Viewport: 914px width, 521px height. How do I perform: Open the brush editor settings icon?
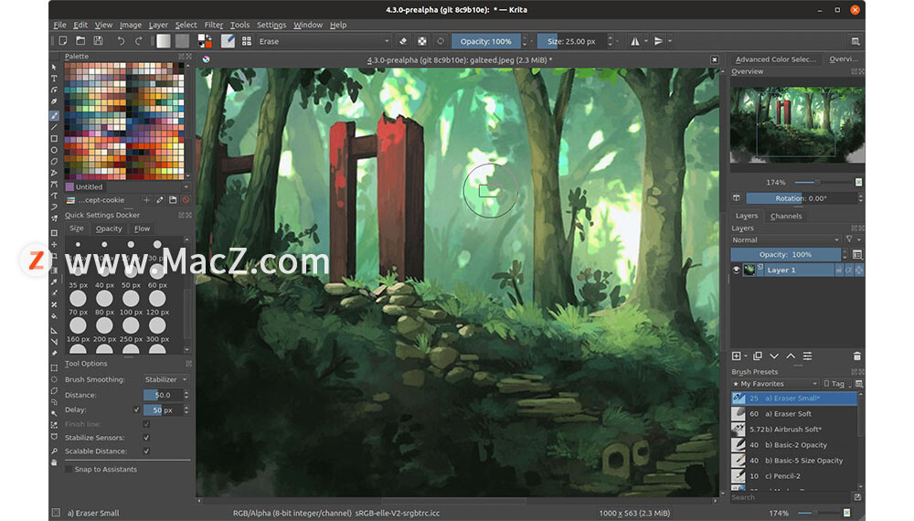(228, 41)
